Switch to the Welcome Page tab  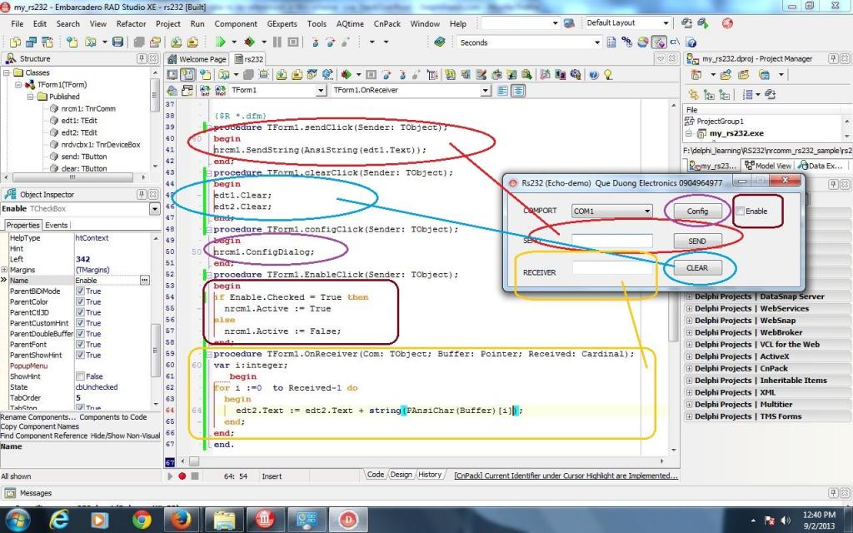tap(202, 59)
